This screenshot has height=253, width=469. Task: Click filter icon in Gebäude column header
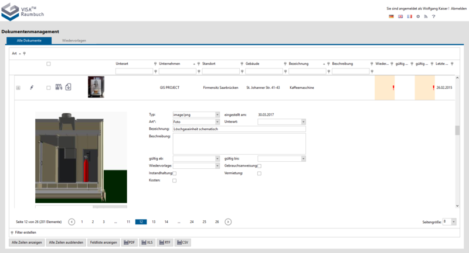coord(286,64)
